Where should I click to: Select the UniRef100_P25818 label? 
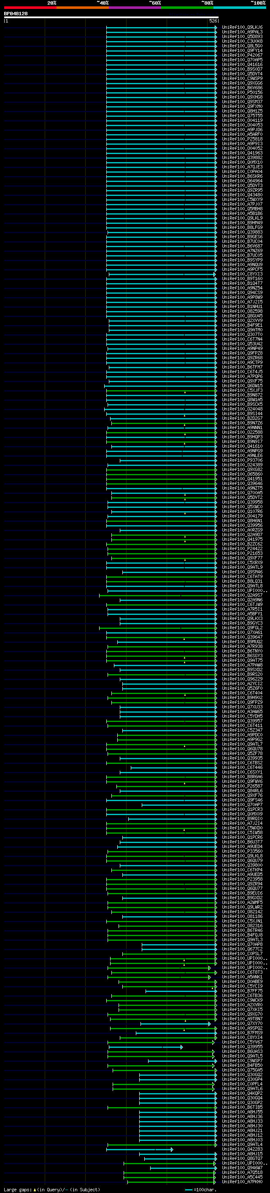[x=242, y=139]
